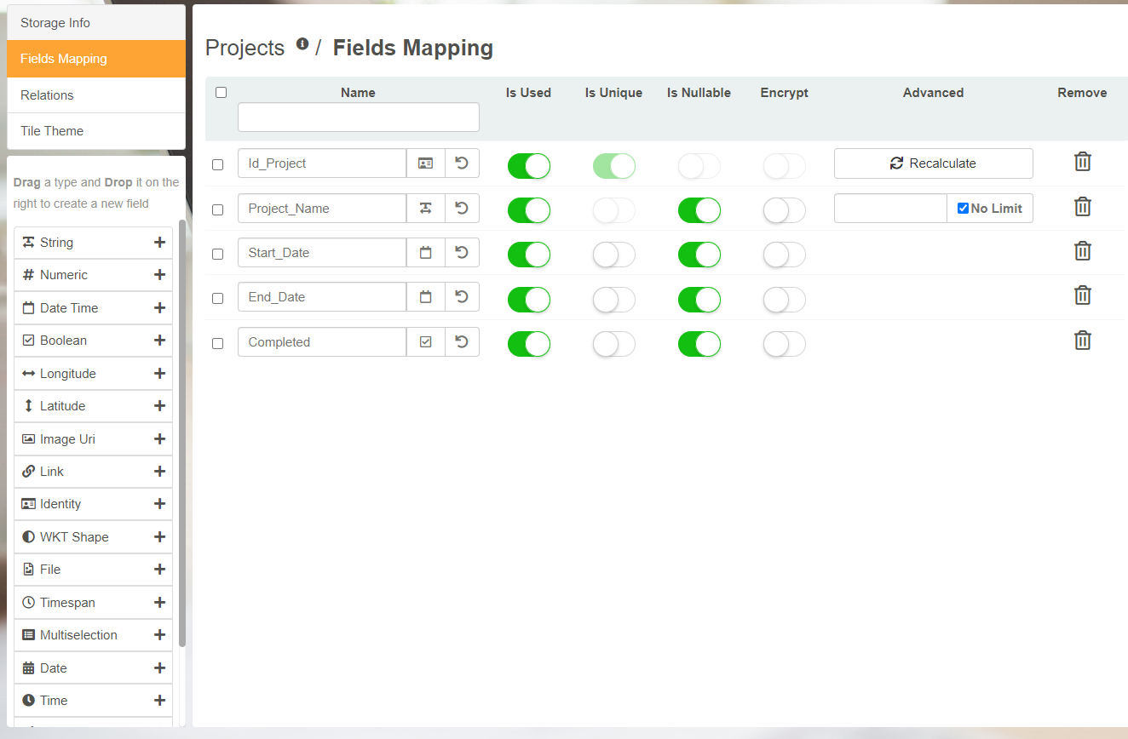Disable Is Used for End_Date
Screen dimensions: 1128x739
(x=528, y=299)
